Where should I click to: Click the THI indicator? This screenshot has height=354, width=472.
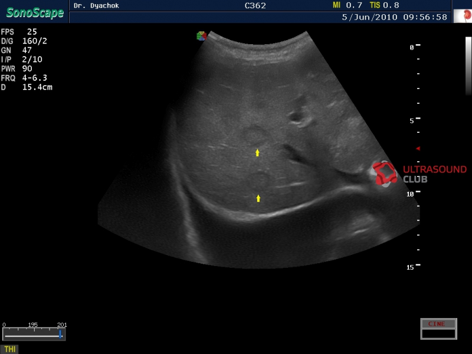click(9, 349)
